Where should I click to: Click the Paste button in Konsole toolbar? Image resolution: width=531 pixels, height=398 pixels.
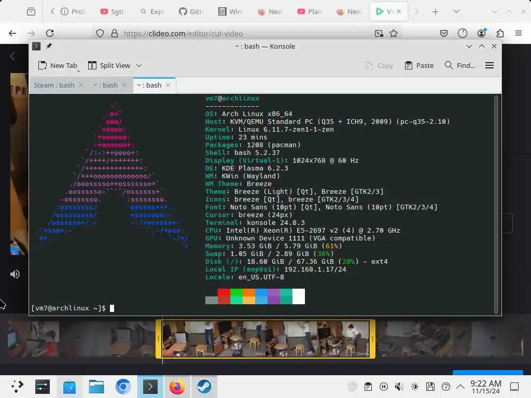click(x=419, y=65)
